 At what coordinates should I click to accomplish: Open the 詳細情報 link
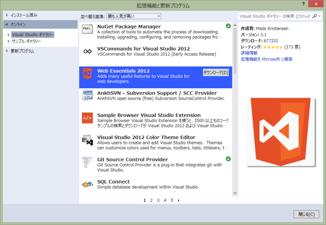pos(249,53)
